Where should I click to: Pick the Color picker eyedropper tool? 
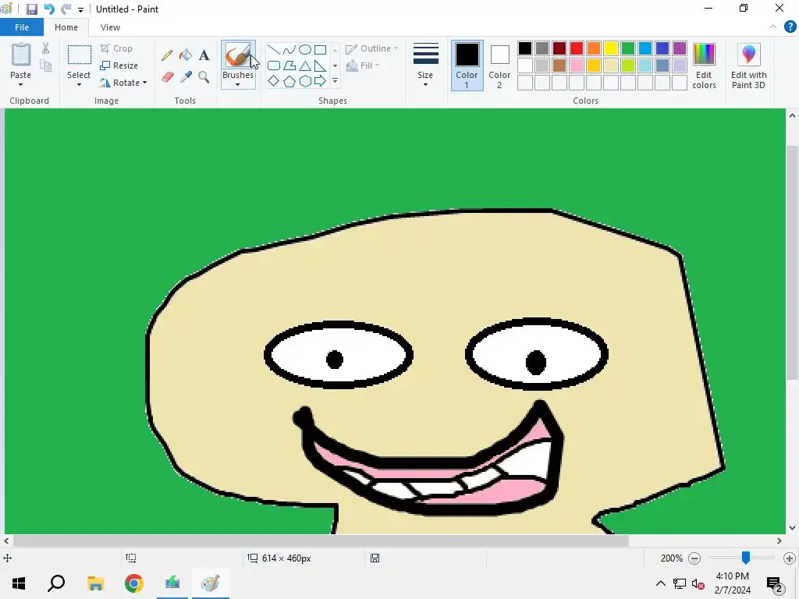tap(186, 77)
